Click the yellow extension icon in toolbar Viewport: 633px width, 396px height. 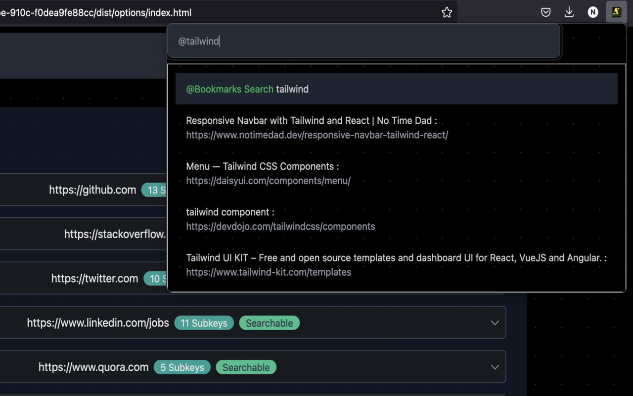pyautogui.click(x=616, y=12)
